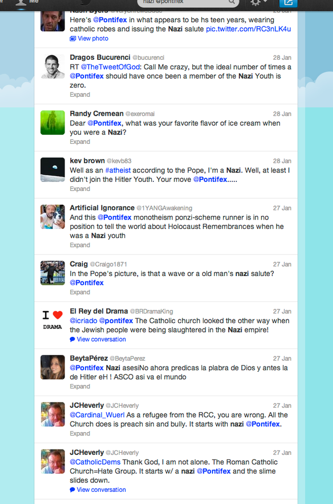Open the @TheTweetOfGod mention
The image size is (333, 504).
coord(110,67)
